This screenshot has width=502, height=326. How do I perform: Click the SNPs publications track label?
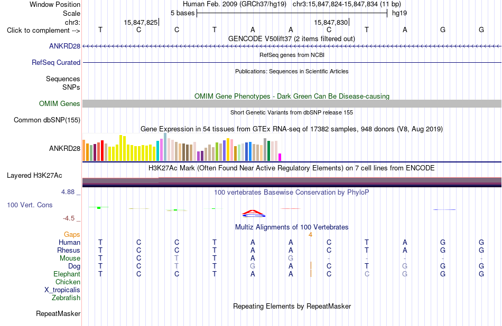71,87
